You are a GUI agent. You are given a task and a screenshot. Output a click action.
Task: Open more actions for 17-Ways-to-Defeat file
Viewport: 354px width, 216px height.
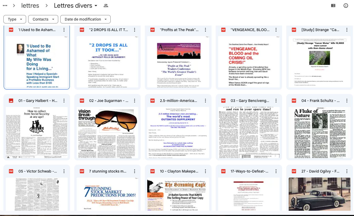pos(276,171)
